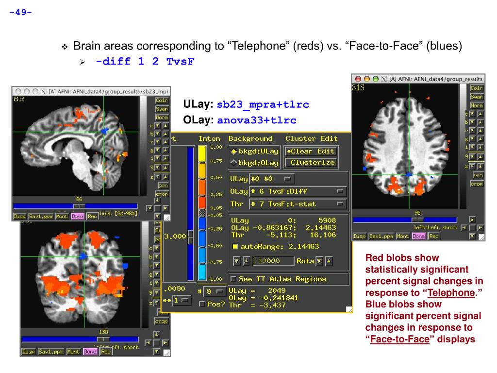Click the Clusterize button
Viewport: 497px width, 373px height.
tap(311, 162)
